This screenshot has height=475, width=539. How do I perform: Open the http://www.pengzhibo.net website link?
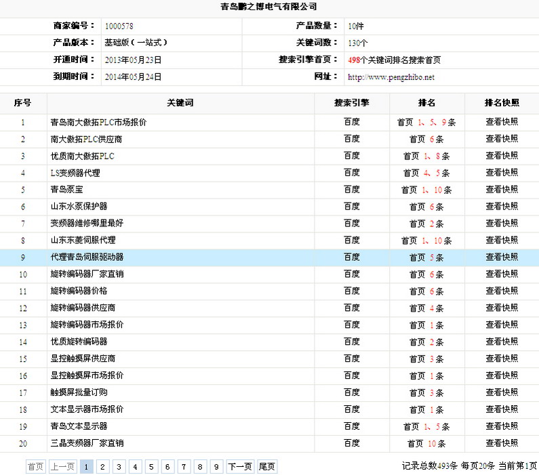coord(391,77)
